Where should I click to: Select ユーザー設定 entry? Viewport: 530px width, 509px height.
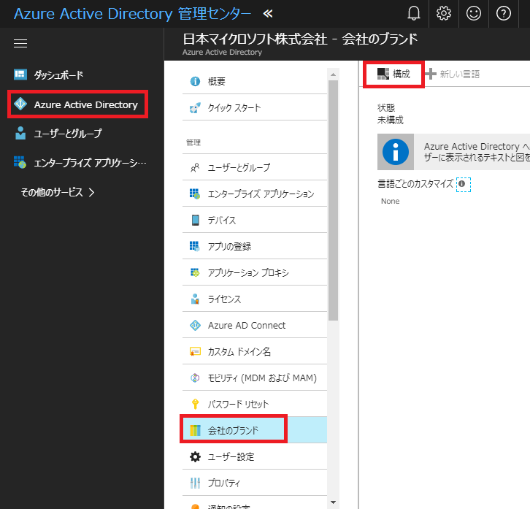255,457
